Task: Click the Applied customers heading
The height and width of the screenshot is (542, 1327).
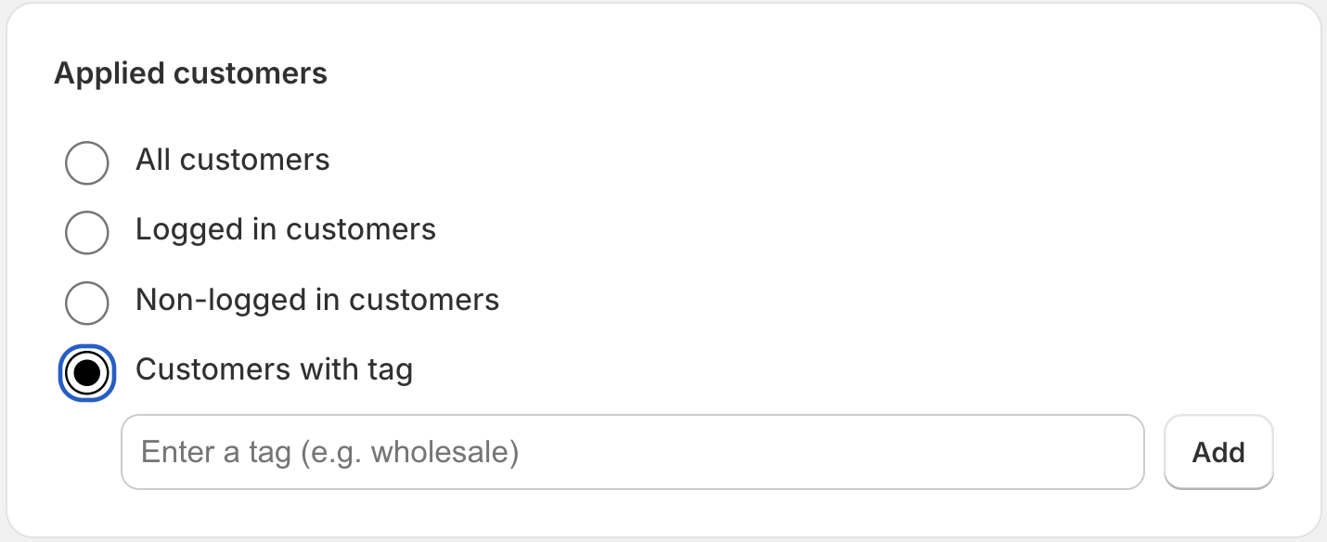Action: click(x=191, y=73)
